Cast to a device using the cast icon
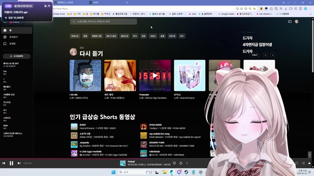314x176 pixels. coord(290,22)
